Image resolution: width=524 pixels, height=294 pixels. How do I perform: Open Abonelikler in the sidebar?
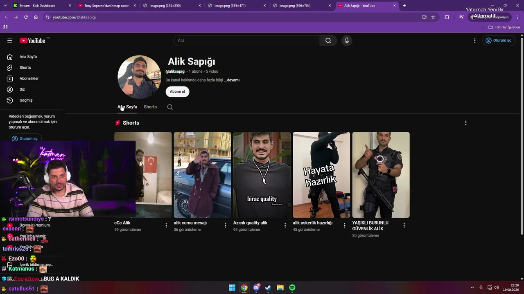[x=29, y=78]
